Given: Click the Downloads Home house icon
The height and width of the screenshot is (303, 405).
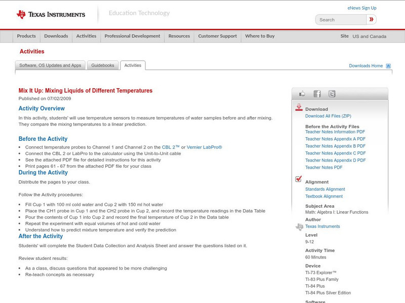Looking at the screenshot, I should coord(388,66).
